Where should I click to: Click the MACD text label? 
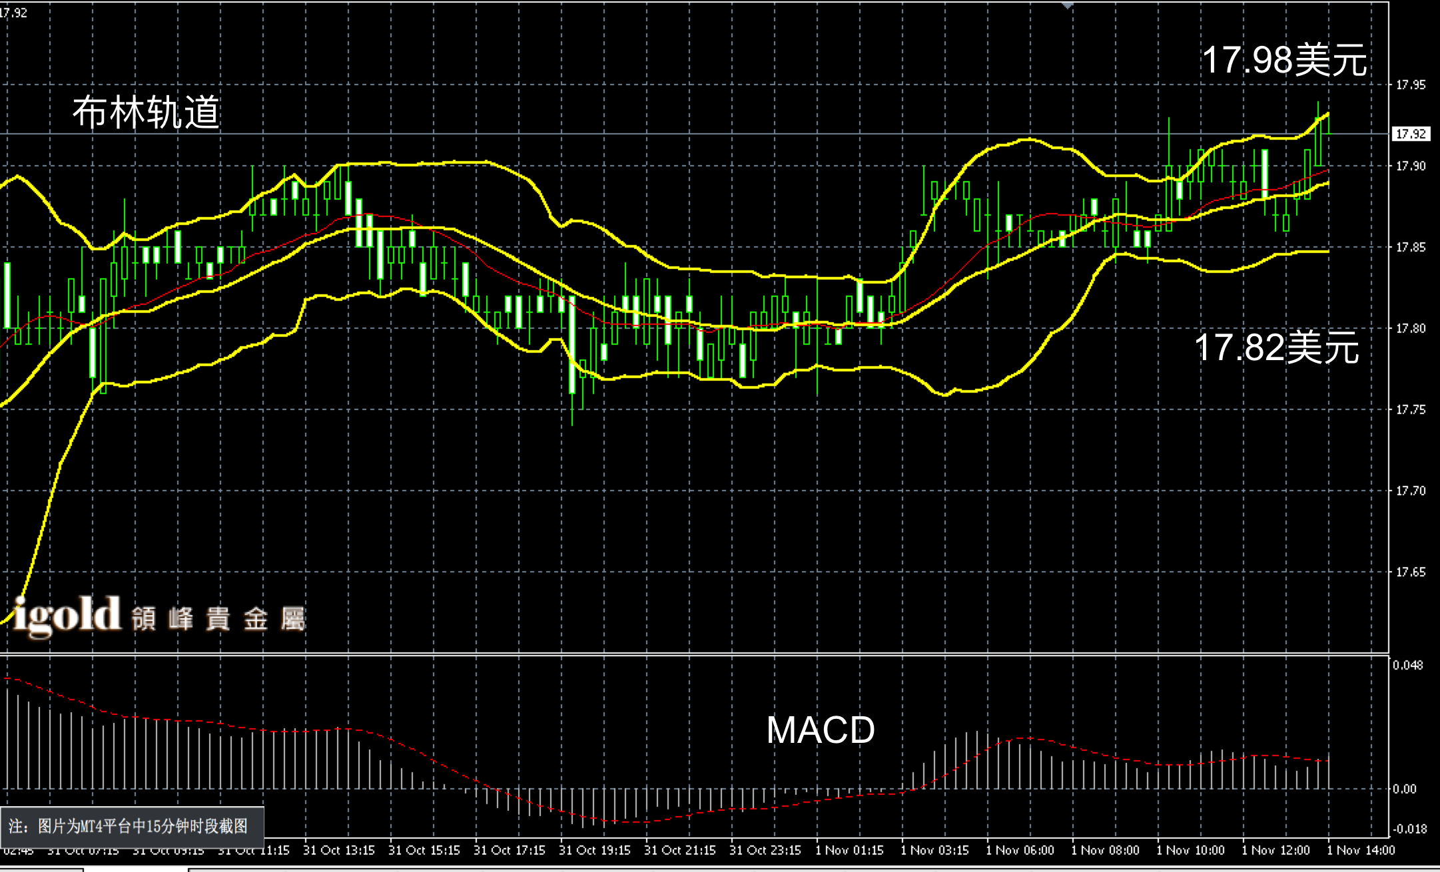point(820,730)
